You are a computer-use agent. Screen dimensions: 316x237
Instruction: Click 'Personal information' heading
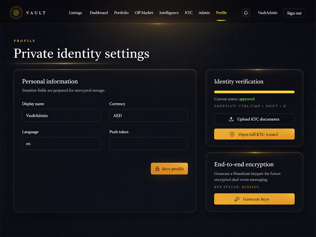point(50,81)
